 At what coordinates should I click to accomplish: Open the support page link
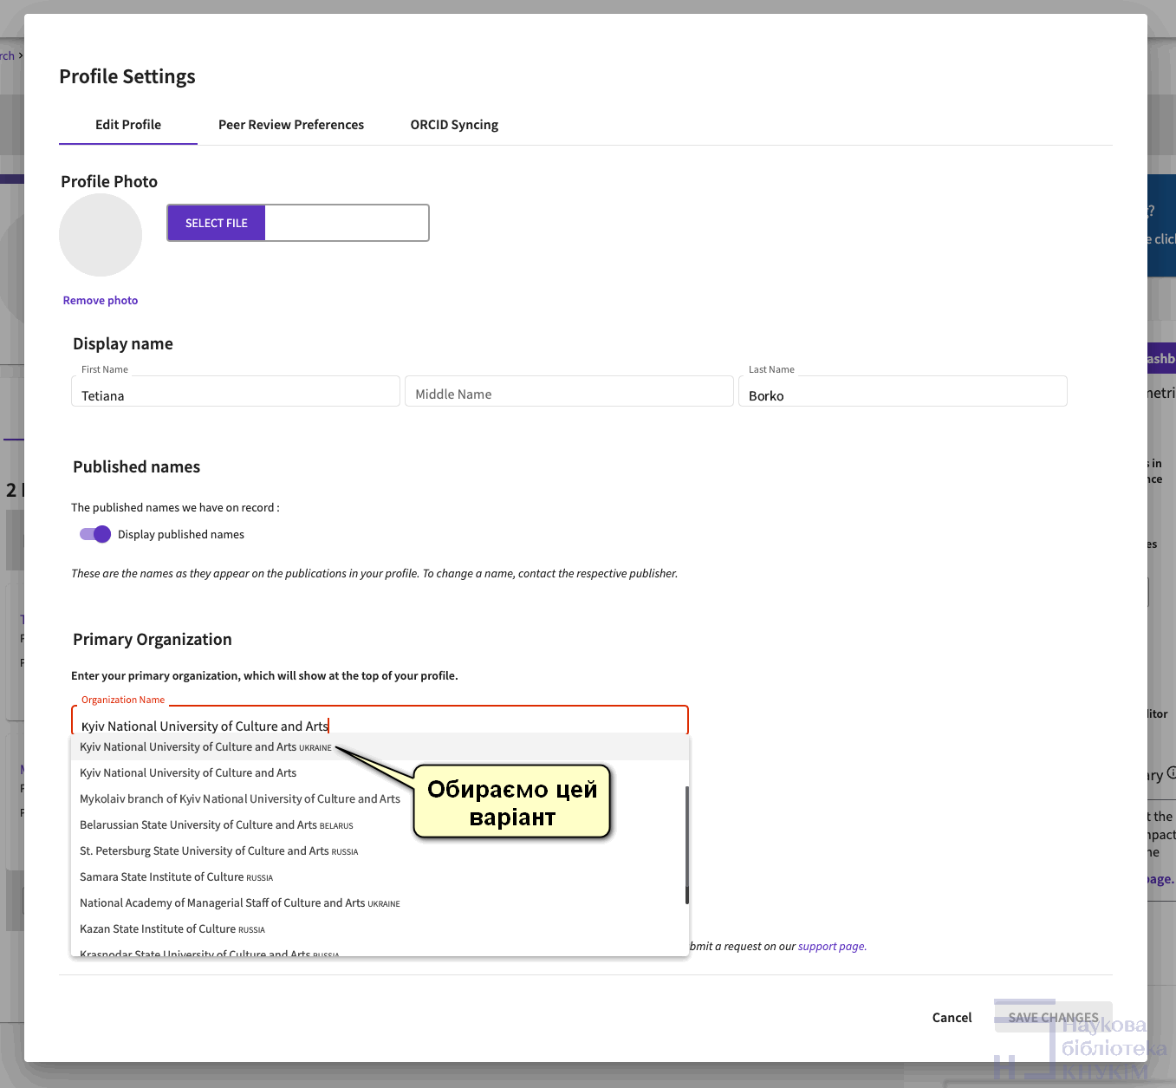point(831,947)
